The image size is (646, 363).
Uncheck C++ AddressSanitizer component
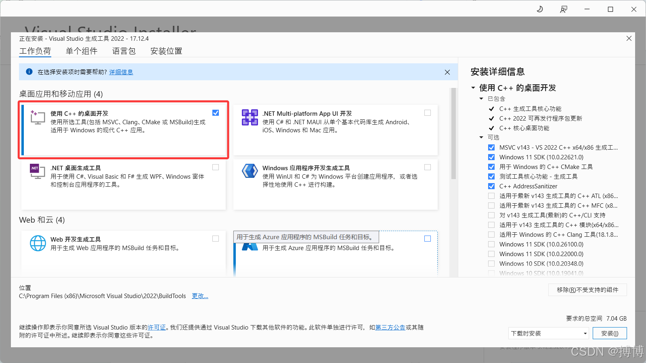[491, 186]
